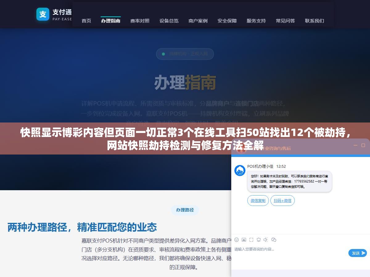Maximize the chat widget window

(x=363, y=145)
